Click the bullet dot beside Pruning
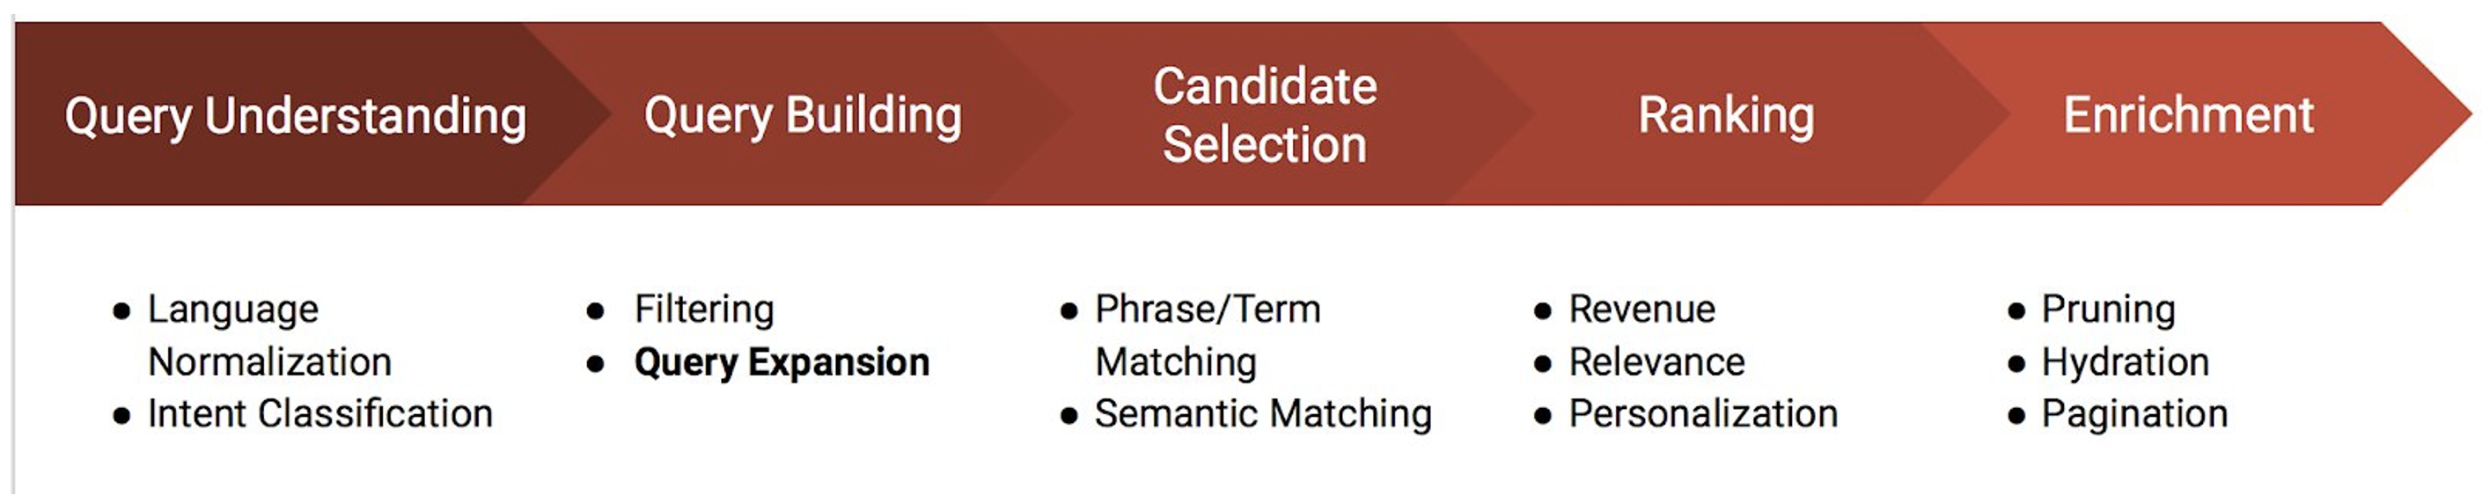 2016,311
